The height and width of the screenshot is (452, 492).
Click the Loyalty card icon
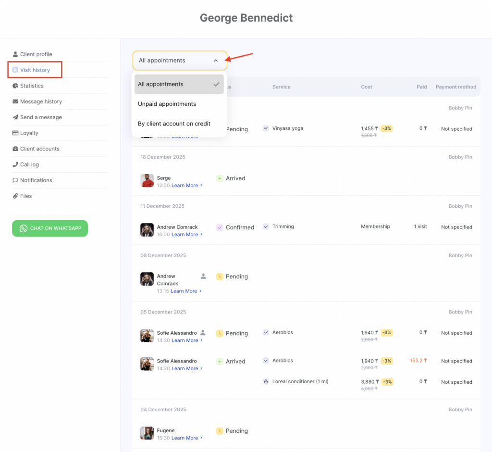[x=15, y=133]
